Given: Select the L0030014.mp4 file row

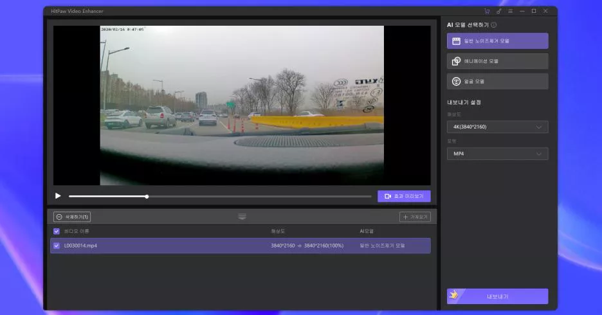Looking at the screenshot, I should [193, 246].
